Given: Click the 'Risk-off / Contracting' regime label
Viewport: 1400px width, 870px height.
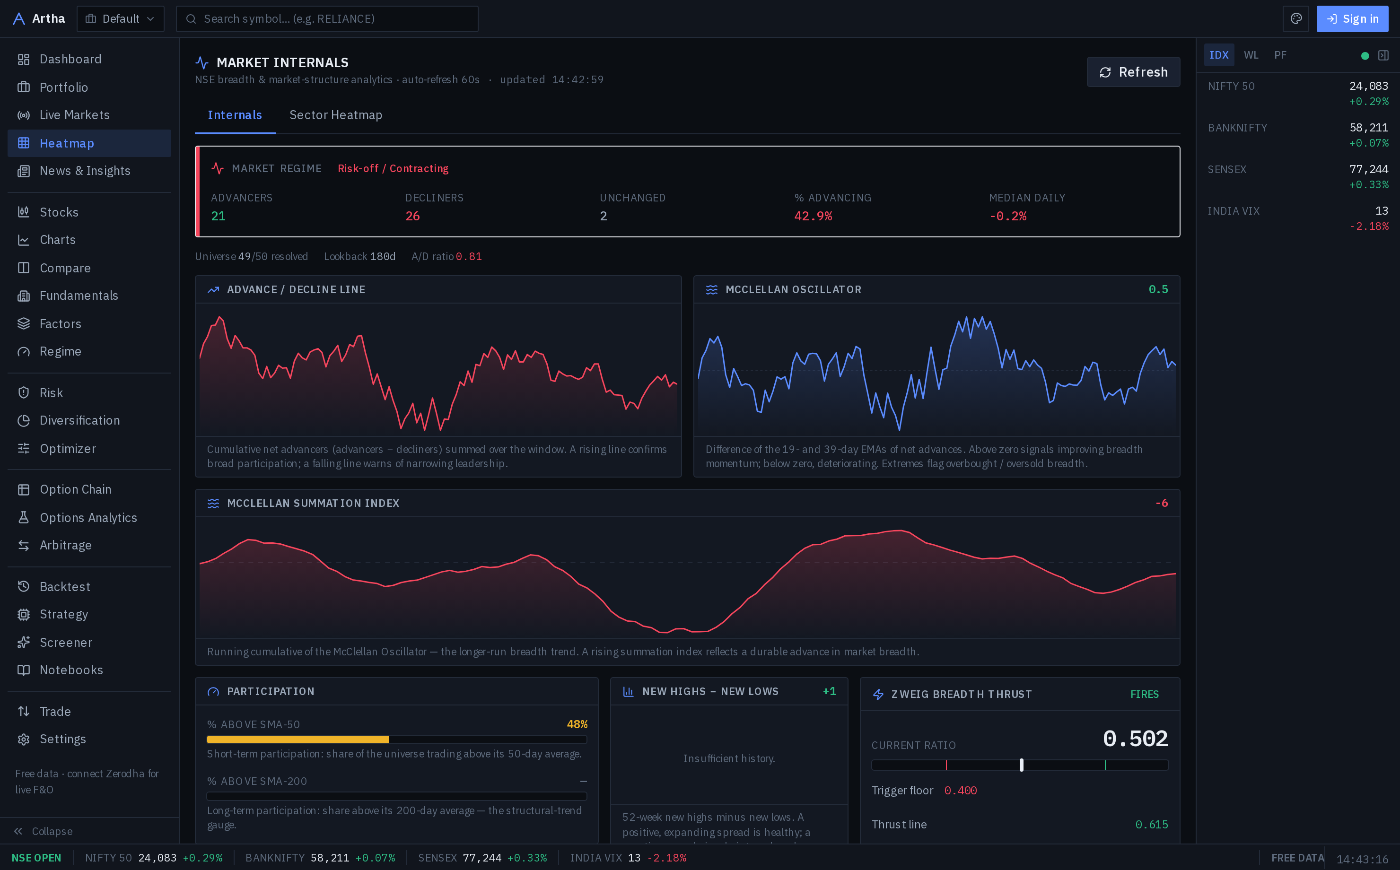Looking at the screenshot, I should (393, 169).
